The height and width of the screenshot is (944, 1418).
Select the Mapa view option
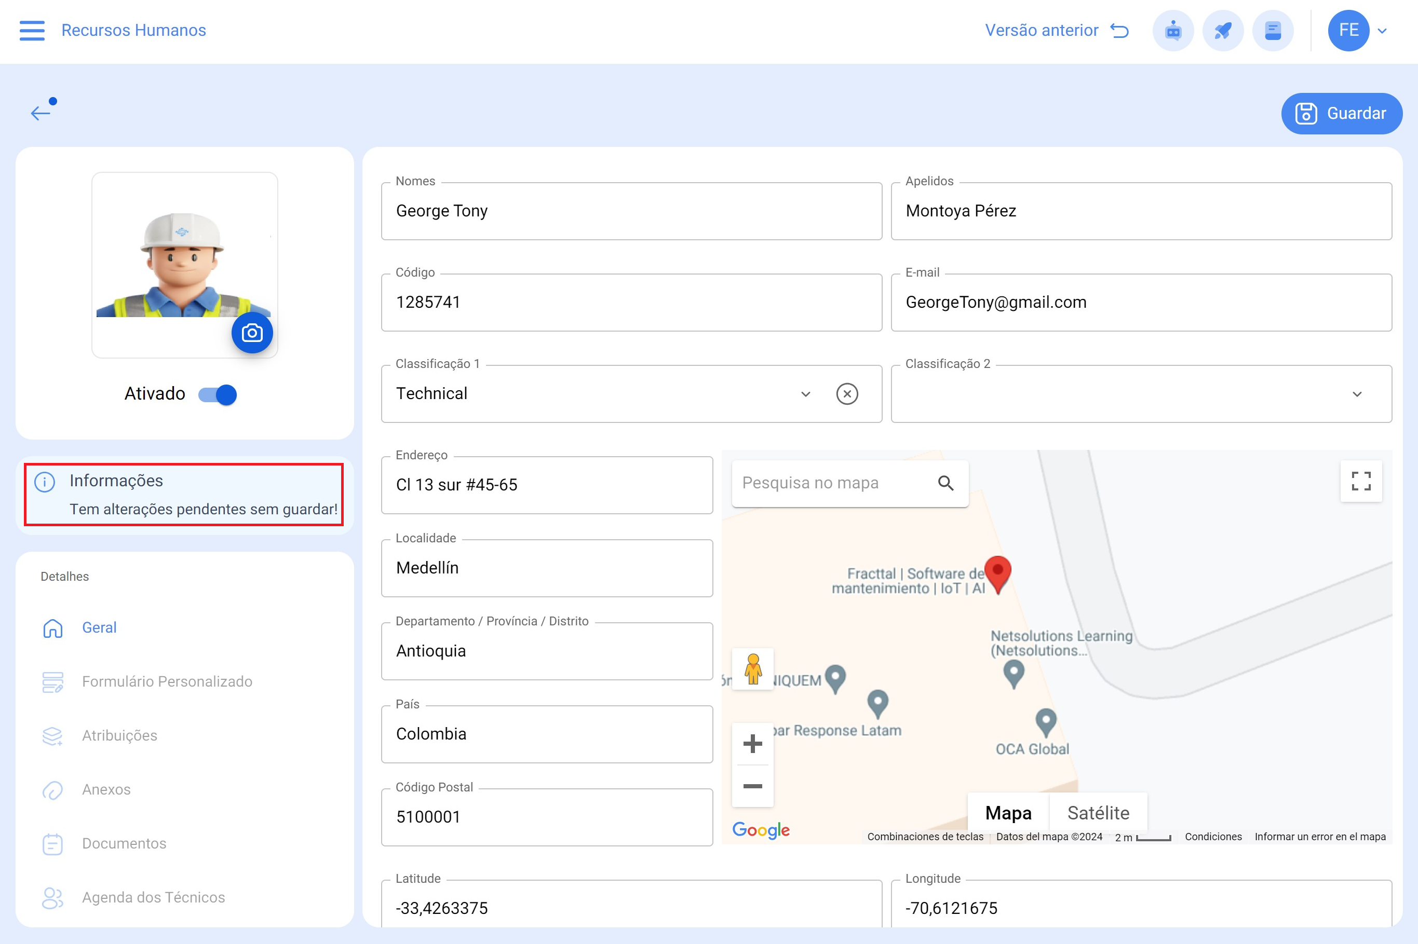click(1008, 813)
